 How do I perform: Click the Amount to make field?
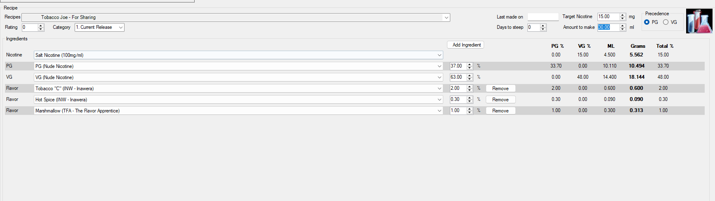609,27
